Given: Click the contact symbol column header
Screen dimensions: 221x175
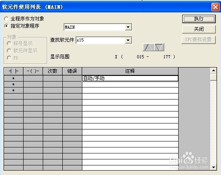Looking at the screenshot, I should point(14,71).
